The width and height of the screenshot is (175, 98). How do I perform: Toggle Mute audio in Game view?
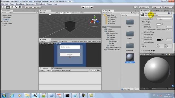[87, 41]
